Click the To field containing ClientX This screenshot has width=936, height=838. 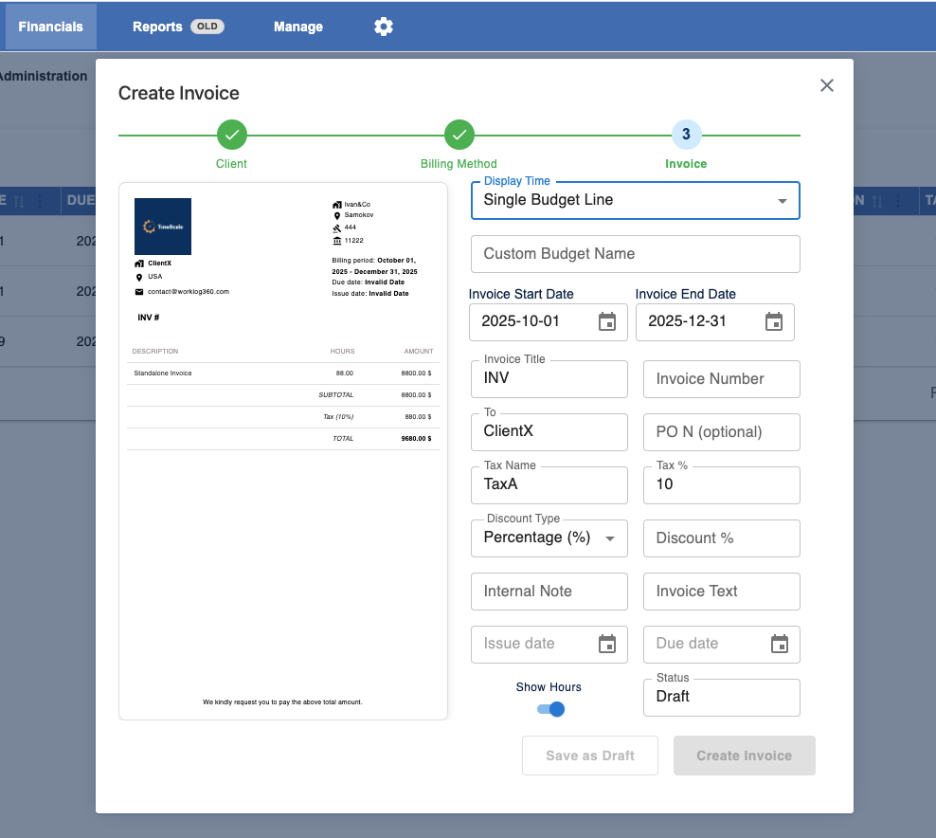(x=549, y=432)
